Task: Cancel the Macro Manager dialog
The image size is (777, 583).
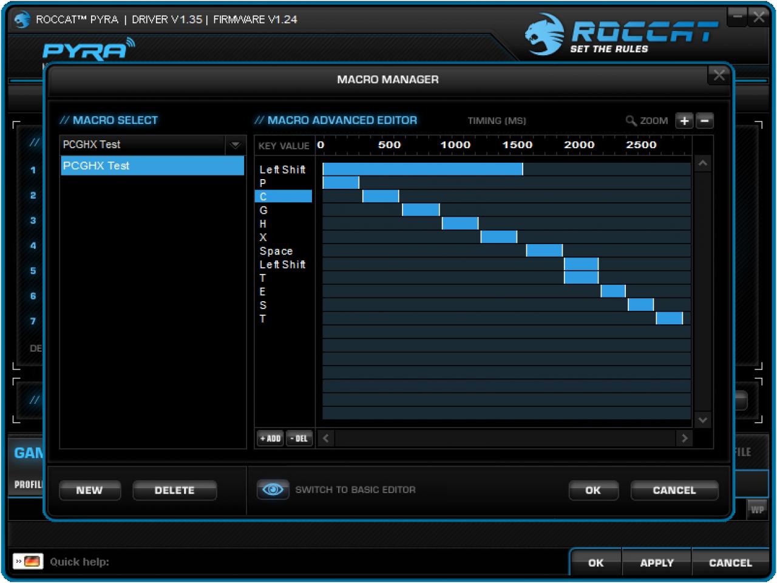Action: point(674,490)
